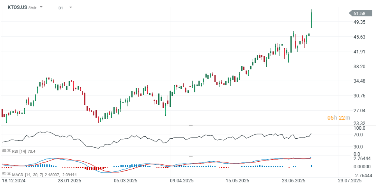Click the handle between RSI and MACD panes
377x187 pixels.
(x=191, y=156)
